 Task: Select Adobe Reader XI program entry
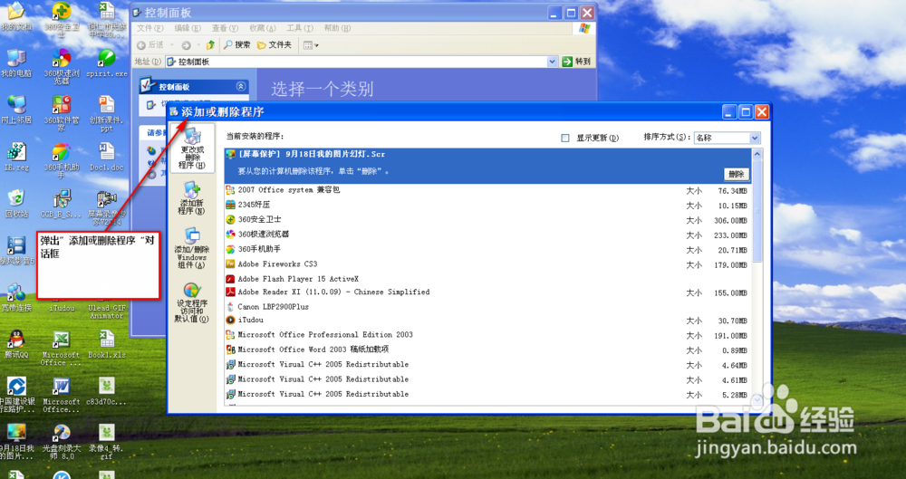pyautogui.click(x=488, y=292)
